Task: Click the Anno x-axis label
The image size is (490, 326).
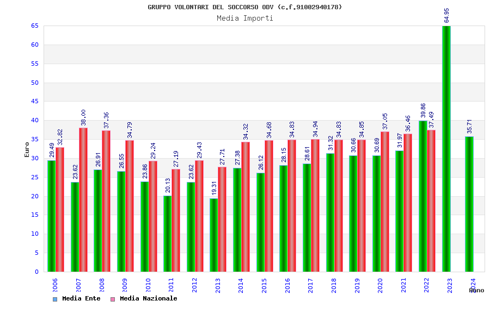Action: click(x=476, y=291)
